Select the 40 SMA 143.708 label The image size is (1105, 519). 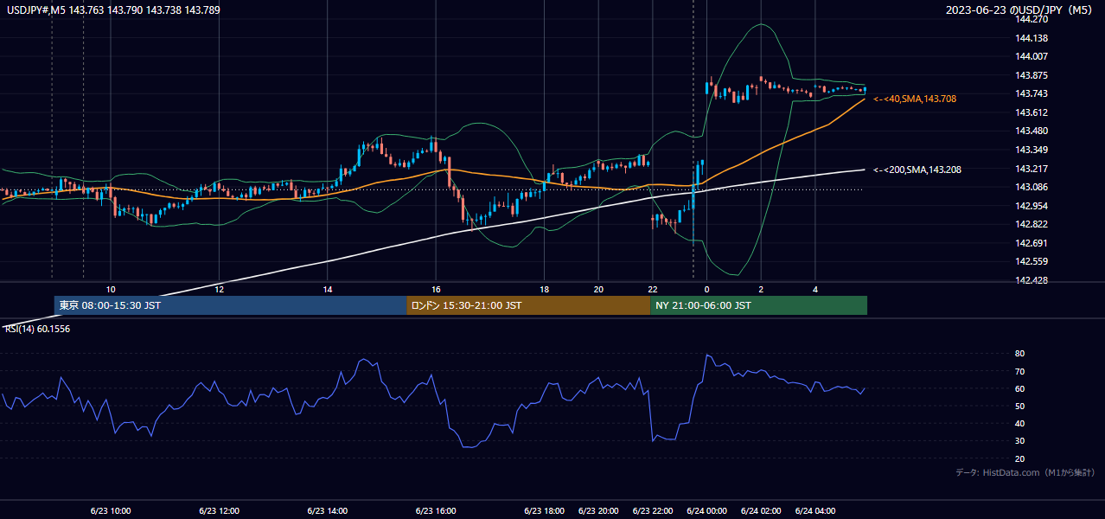click(915, 99)
